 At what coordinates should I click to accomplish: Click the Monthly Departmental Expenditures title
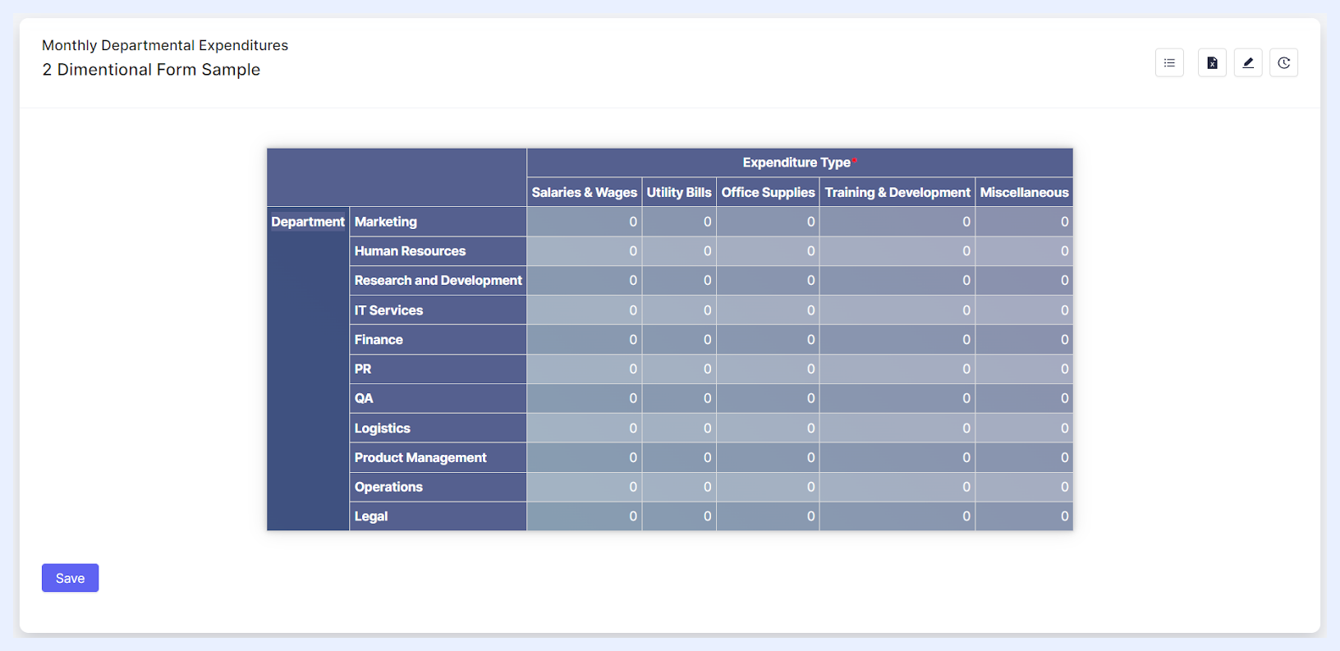(165, 45)
